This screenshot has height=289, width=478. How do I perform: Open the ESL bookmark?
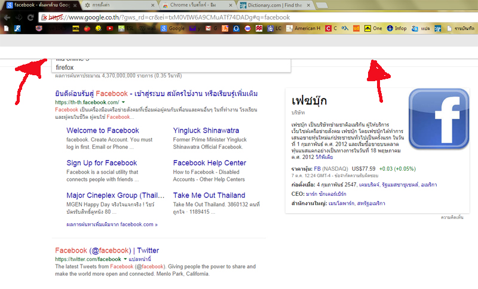(x=126, y=28)
